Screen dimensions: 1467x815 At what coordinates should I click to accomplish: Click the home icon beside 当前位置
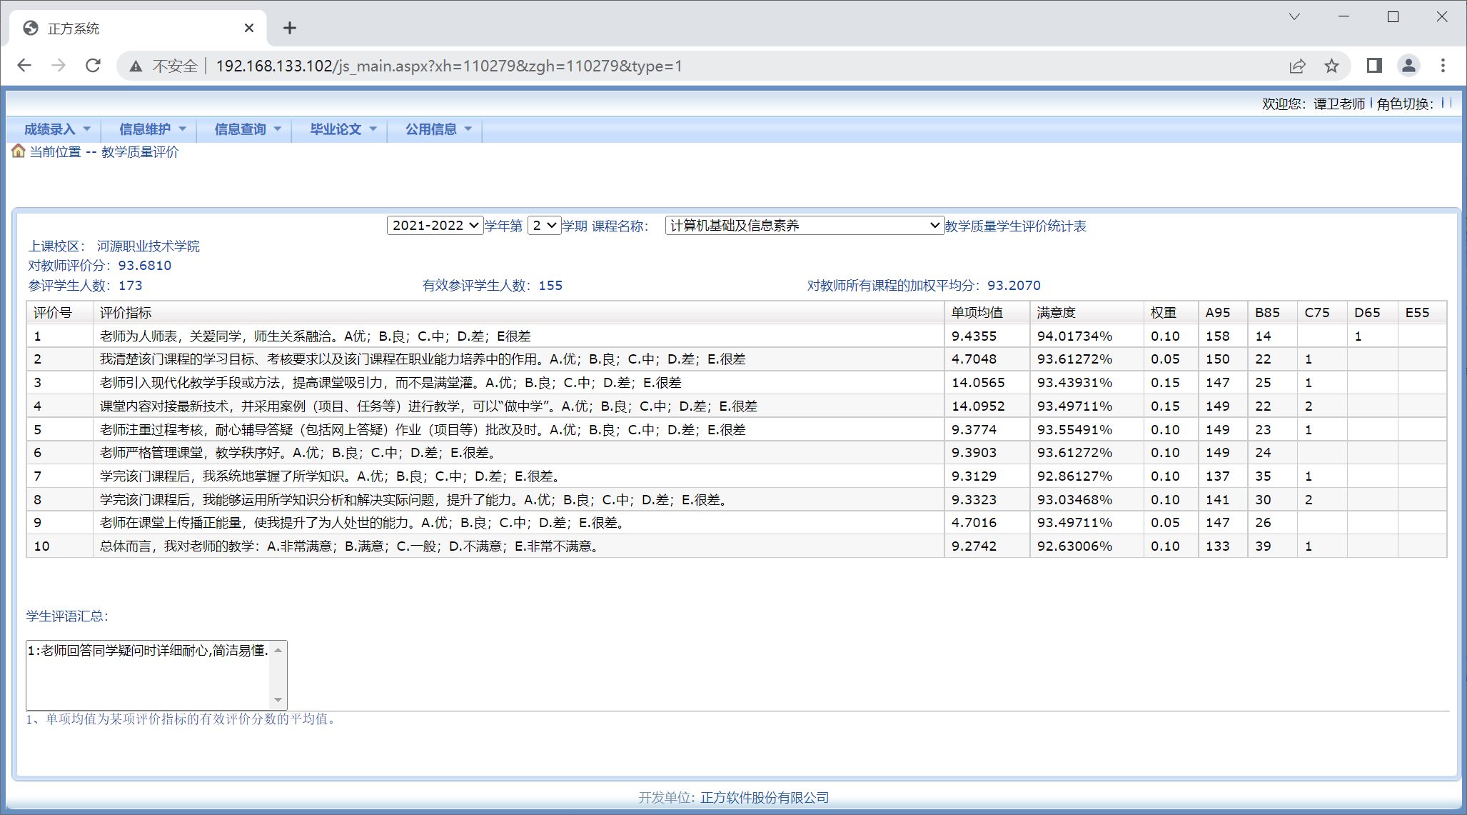[x=19, y=151]
